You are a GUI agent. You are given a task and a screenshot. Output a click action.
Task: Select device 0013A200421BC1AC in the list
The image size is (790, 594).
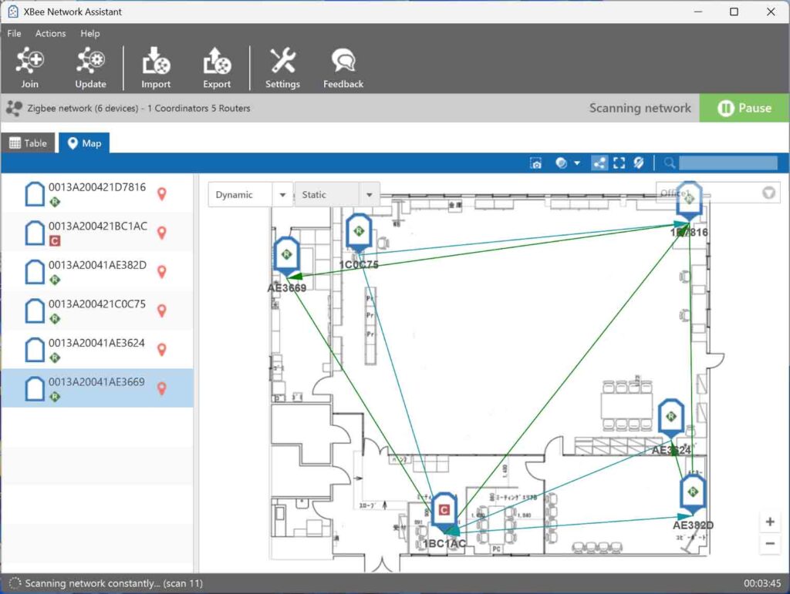pos(97,233)
